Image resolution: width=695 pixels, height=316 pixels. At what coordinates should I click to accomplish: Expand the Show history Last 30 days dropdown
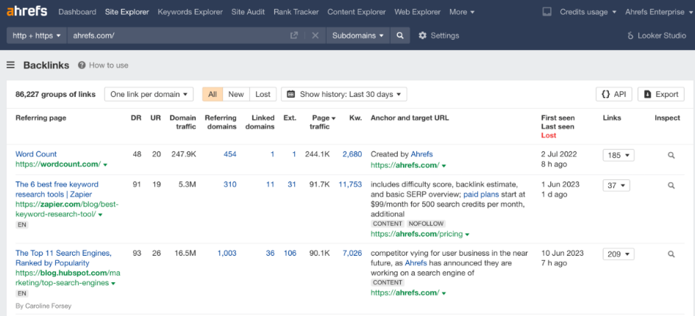(344, 94)
